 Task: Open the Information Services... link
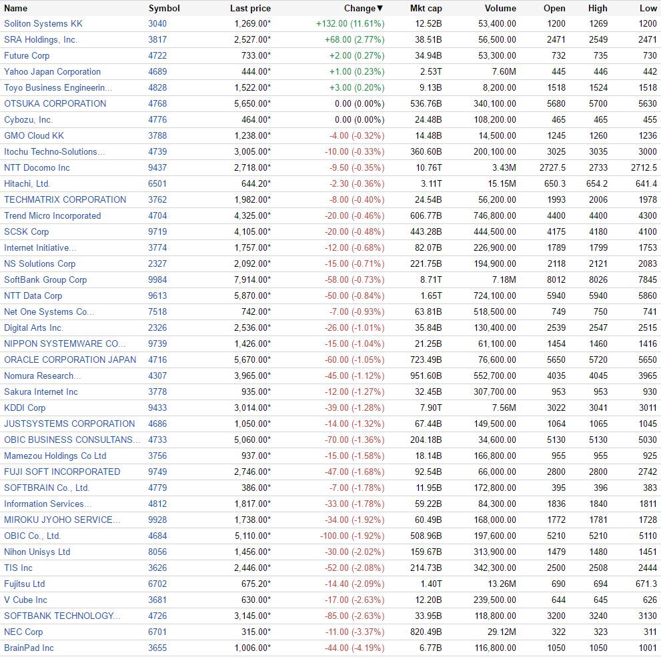point(47,504)
